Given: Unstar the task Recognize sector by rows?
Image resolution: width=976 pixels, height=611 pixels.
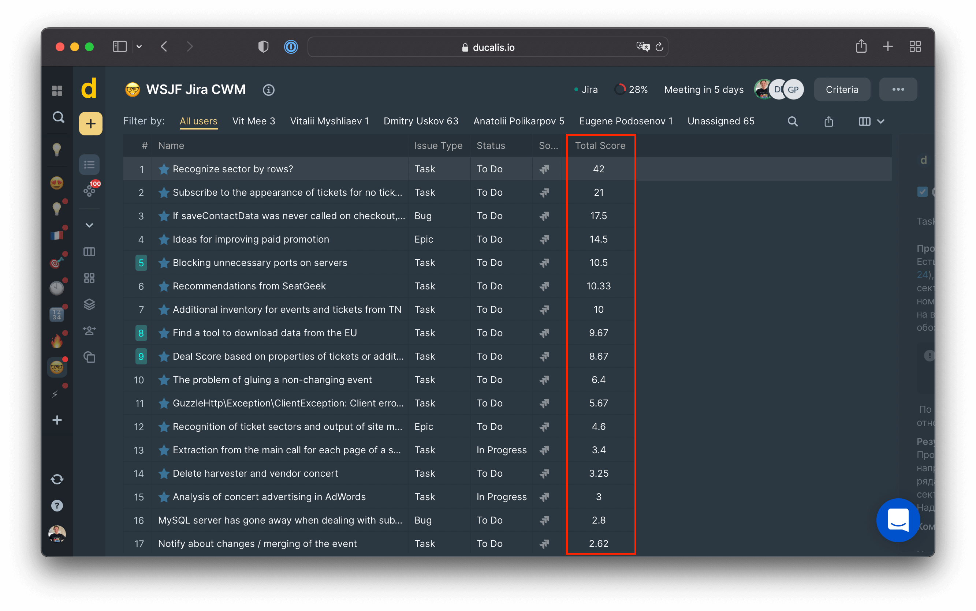Looking at the screenshot, I should coord(164,169).
